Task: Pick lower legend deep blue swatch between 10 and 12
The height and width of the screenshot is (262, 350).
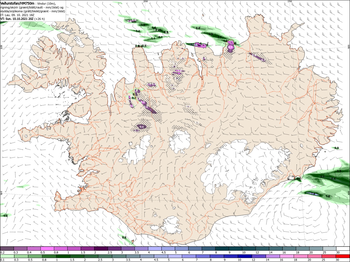Action: point(244,256)
